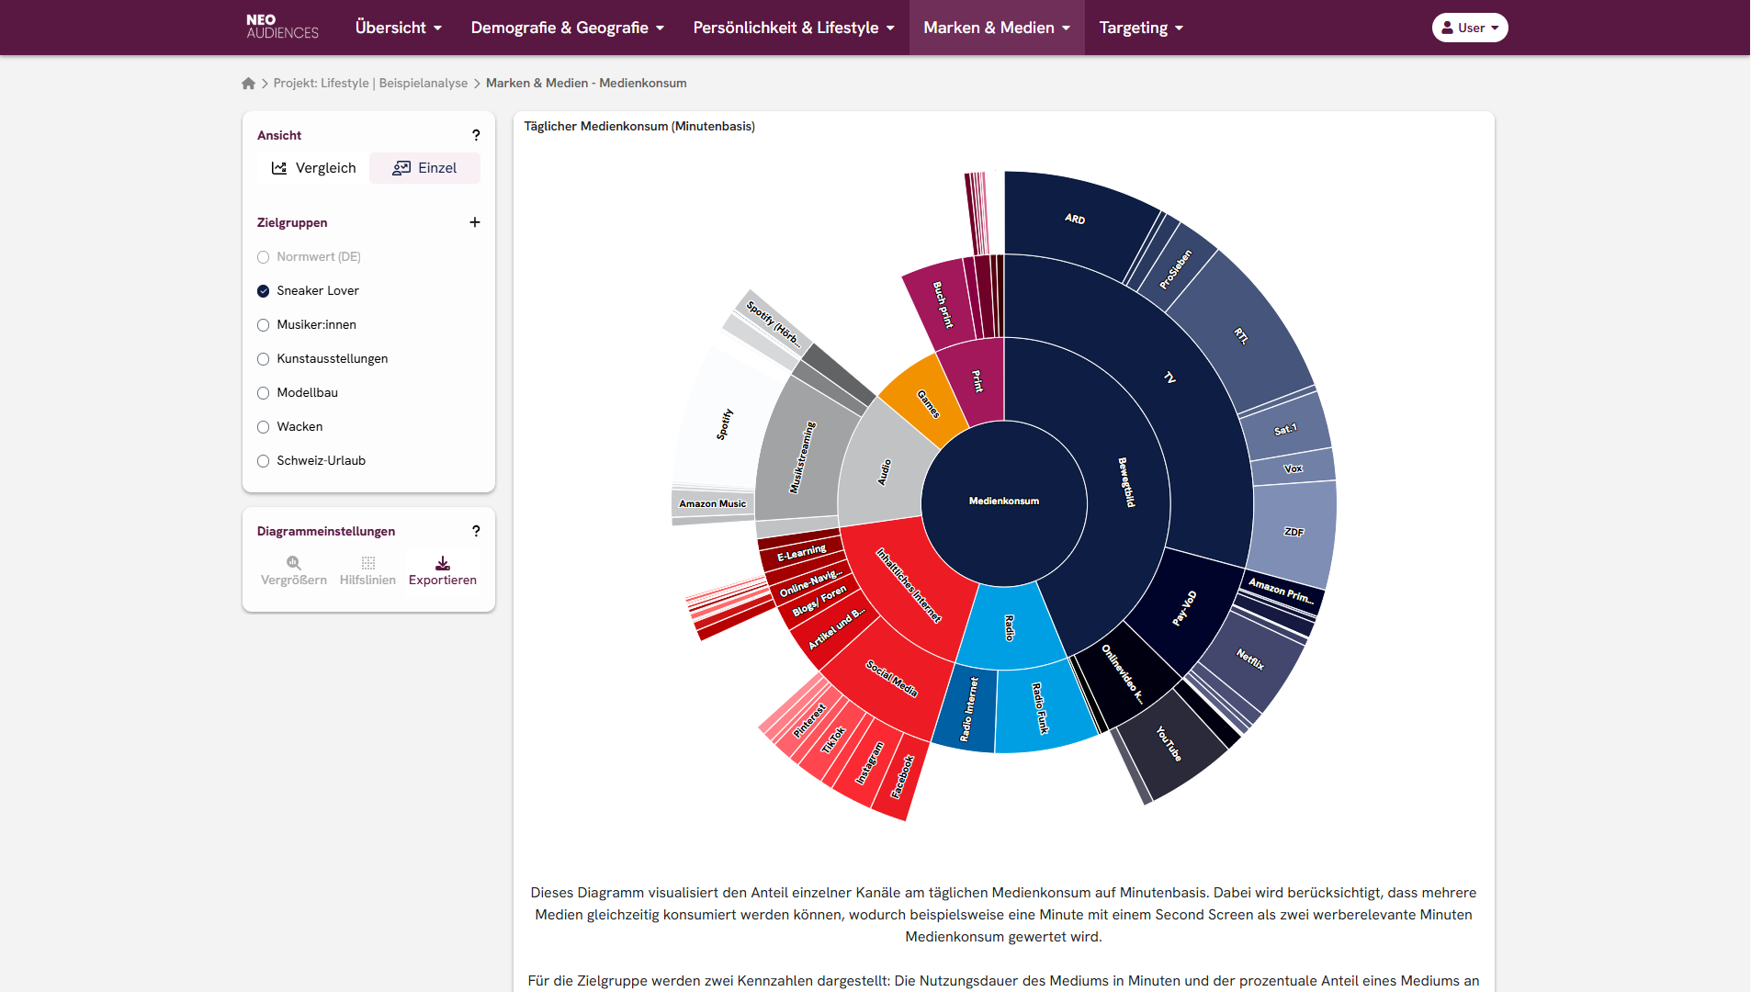Image resolution: width=1751 pixels, height=992 pixels.
Task: Open the Übersicht dropdown menu
Action: 398,28
